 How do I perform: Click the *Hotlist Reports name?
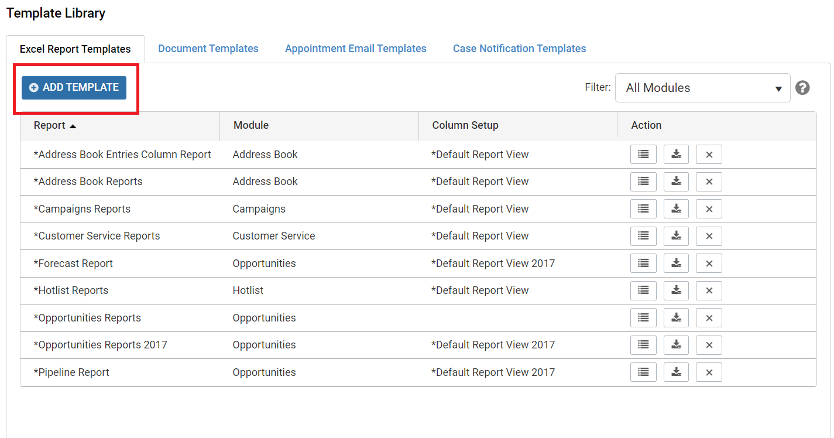click(x=71, y=290)
